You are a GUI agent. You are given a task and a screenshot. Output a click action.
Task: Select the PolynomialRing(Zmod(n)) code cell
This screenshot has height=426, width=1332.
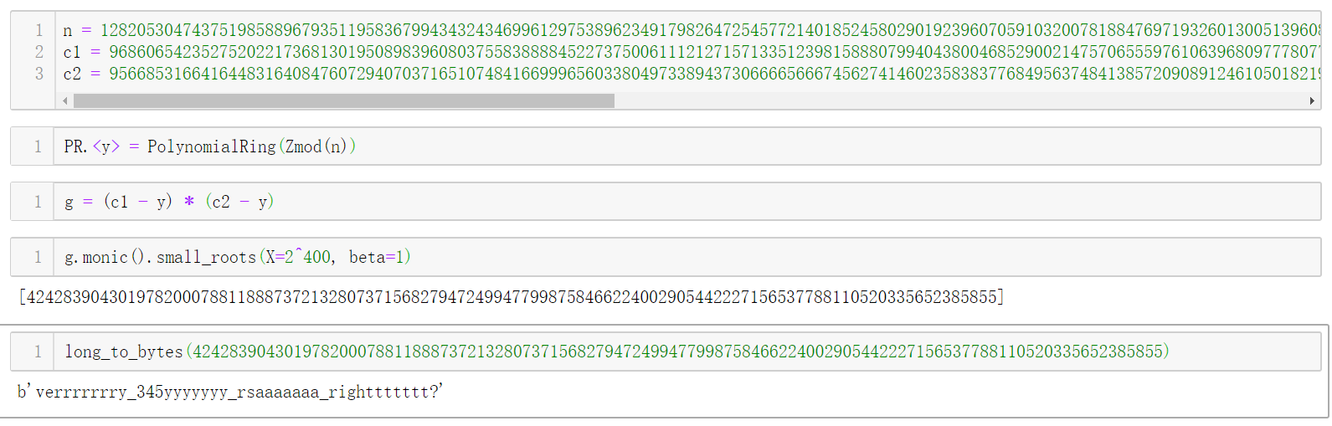pyautogui.click(x=687, y=146)
